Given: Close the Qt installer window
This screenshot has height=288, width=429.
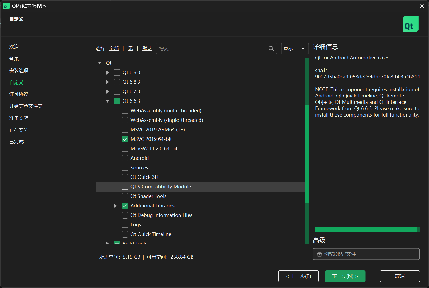Looking at the screenshot, I should (422, 6).
